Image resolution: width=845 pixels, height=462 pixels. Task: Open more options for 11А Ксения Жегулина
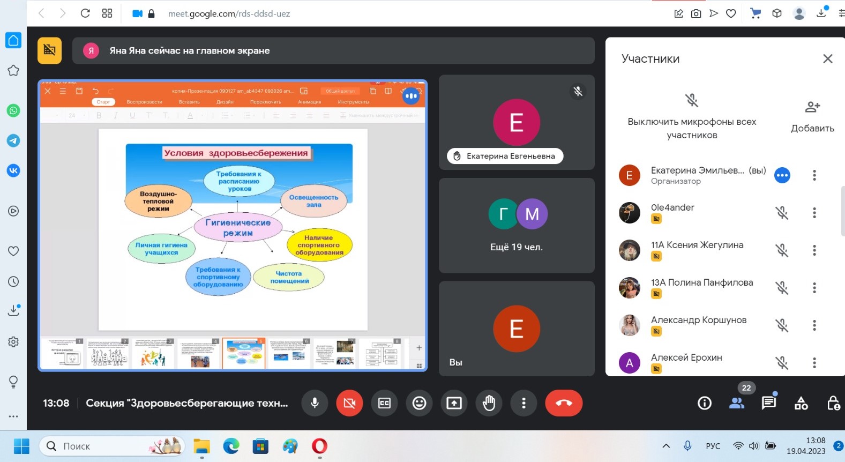(x=814, y=250)
